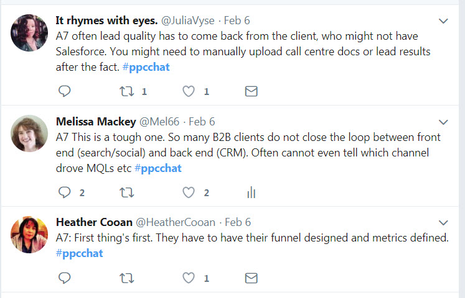Retweet Heather Cooan's funnel tweet
The height and width of the screenshot is (298, 465).
click(x=126, y=278)
